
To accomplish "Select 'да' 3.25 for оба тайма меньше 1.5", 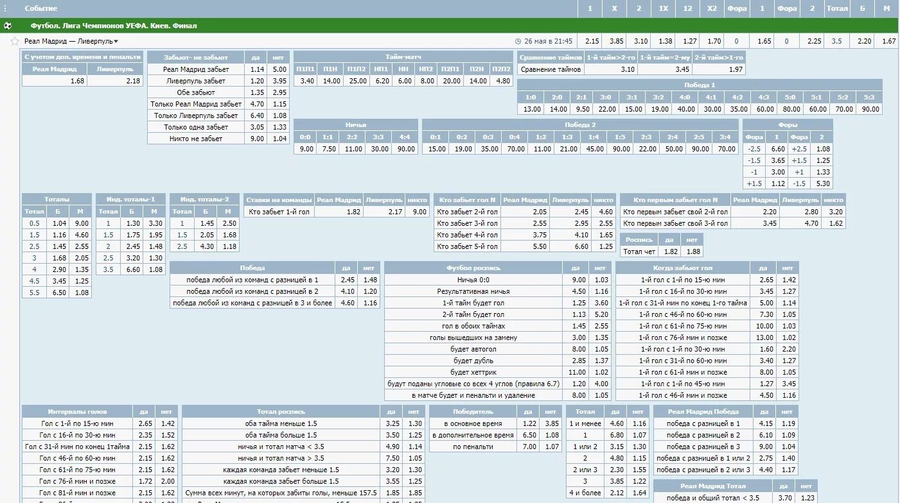I will [x=393, y=423].
